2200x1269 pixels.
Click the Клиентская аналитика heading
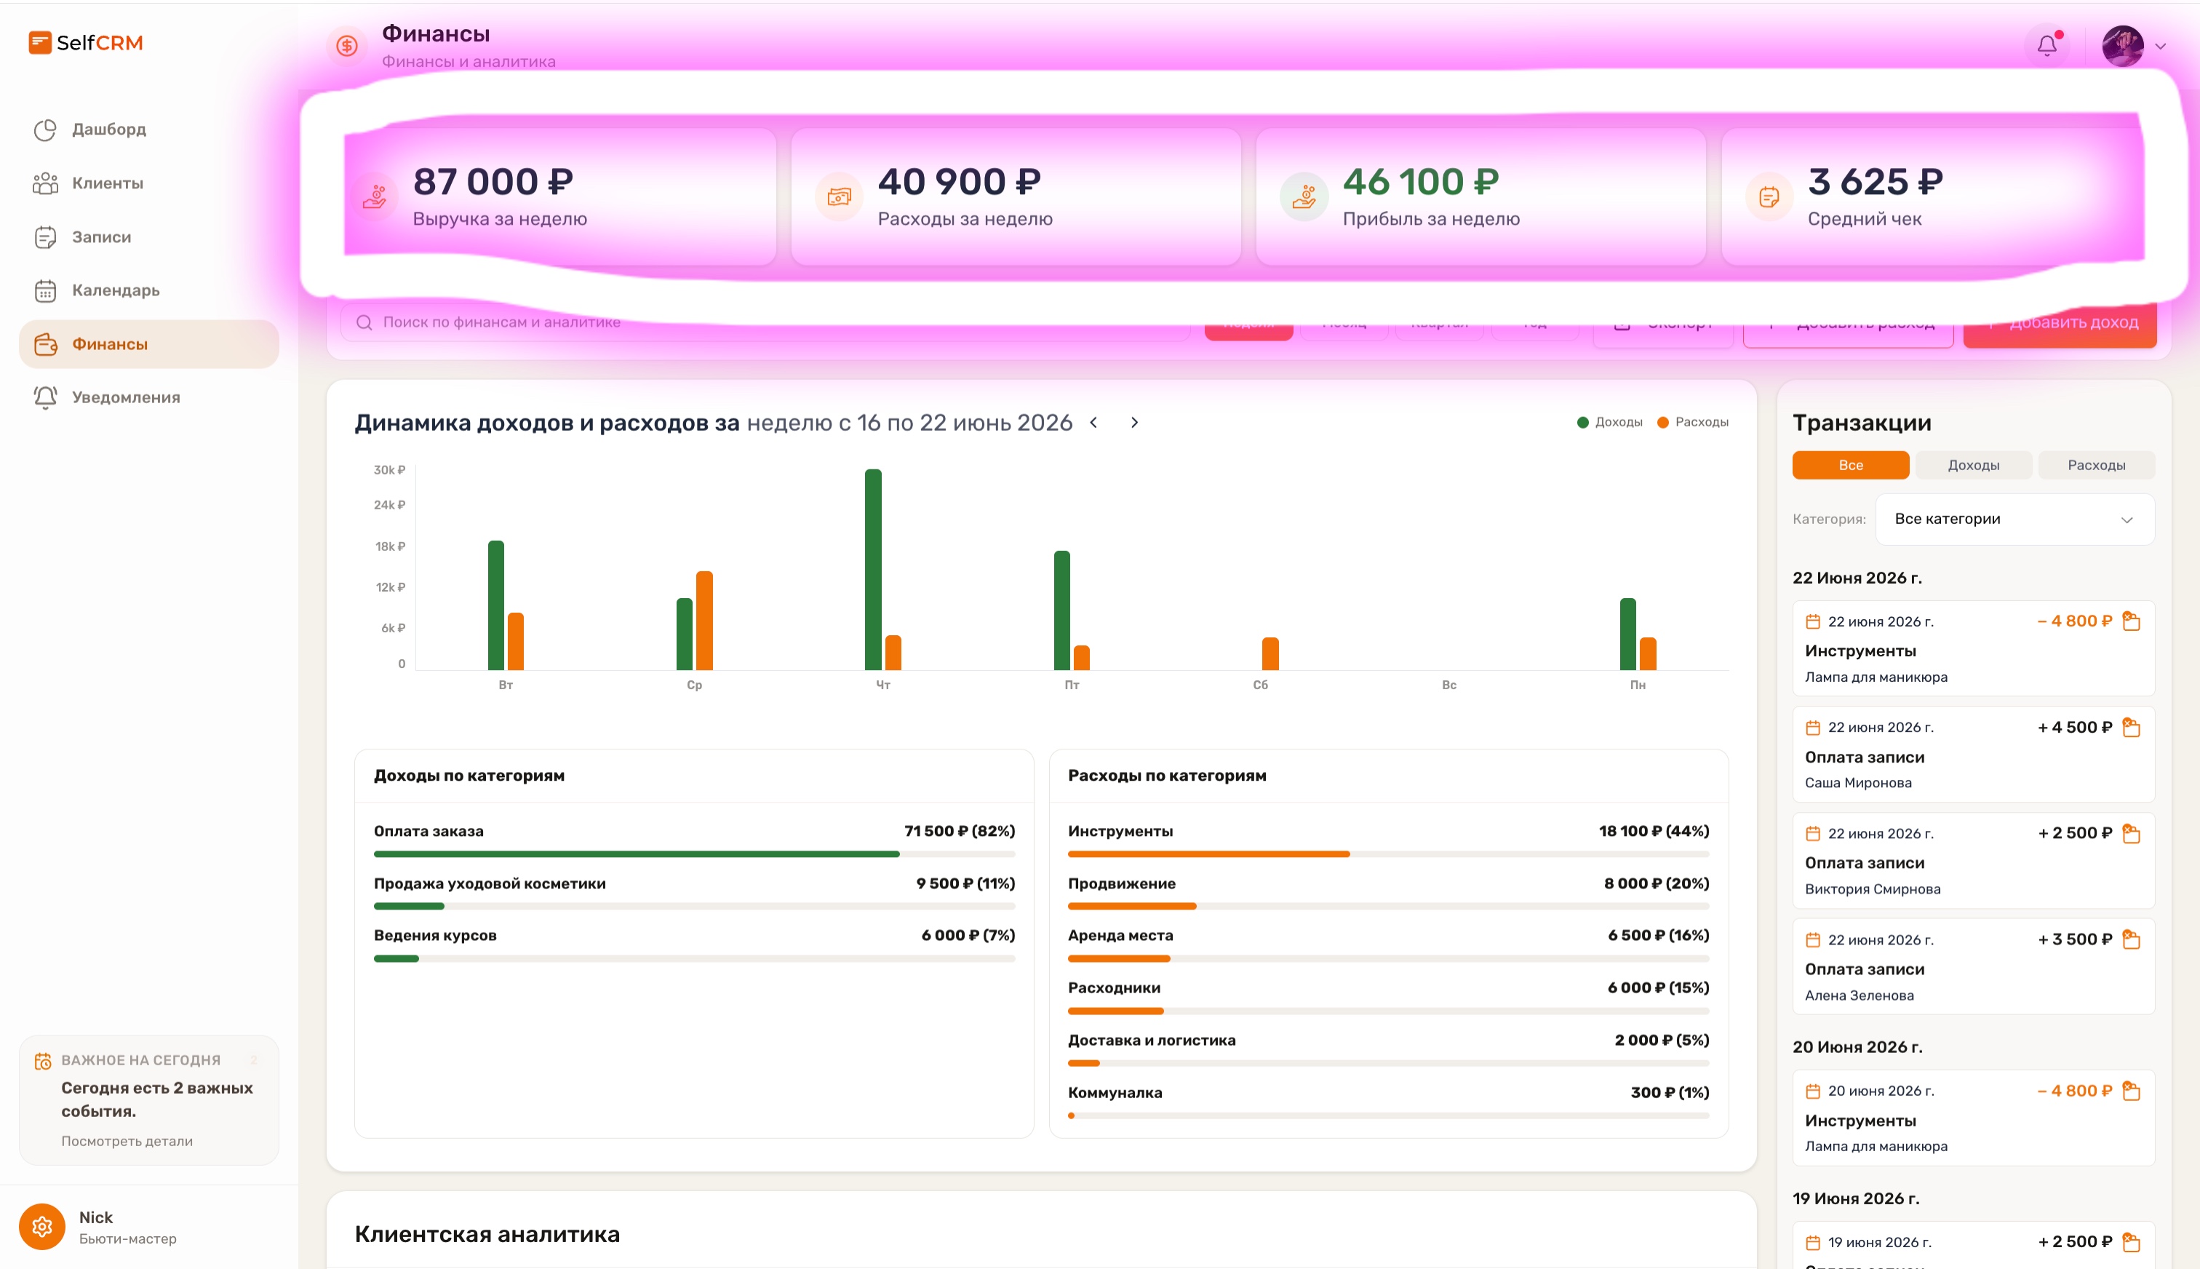[x=487, y=1235]
